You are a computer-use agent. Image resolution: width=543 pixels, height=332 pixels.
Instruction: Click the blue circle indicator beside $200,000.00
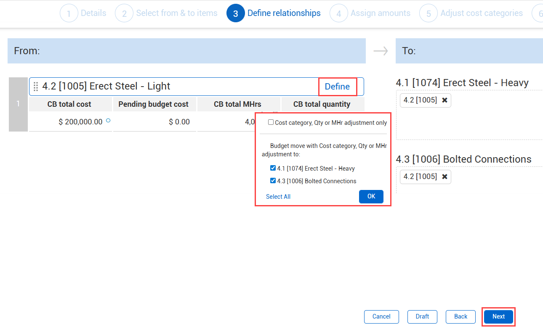tap(108, 121)
